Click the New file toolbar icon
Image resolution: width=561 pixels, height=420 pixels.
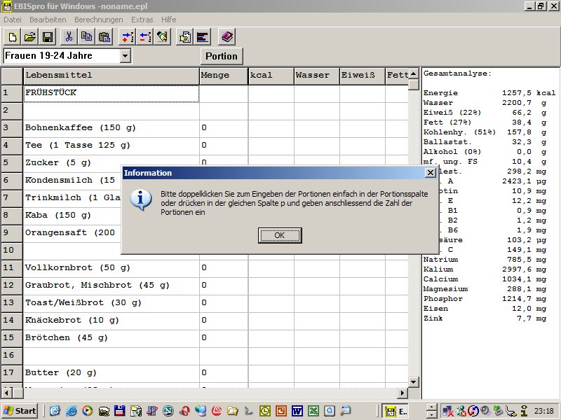pos(12,37)
